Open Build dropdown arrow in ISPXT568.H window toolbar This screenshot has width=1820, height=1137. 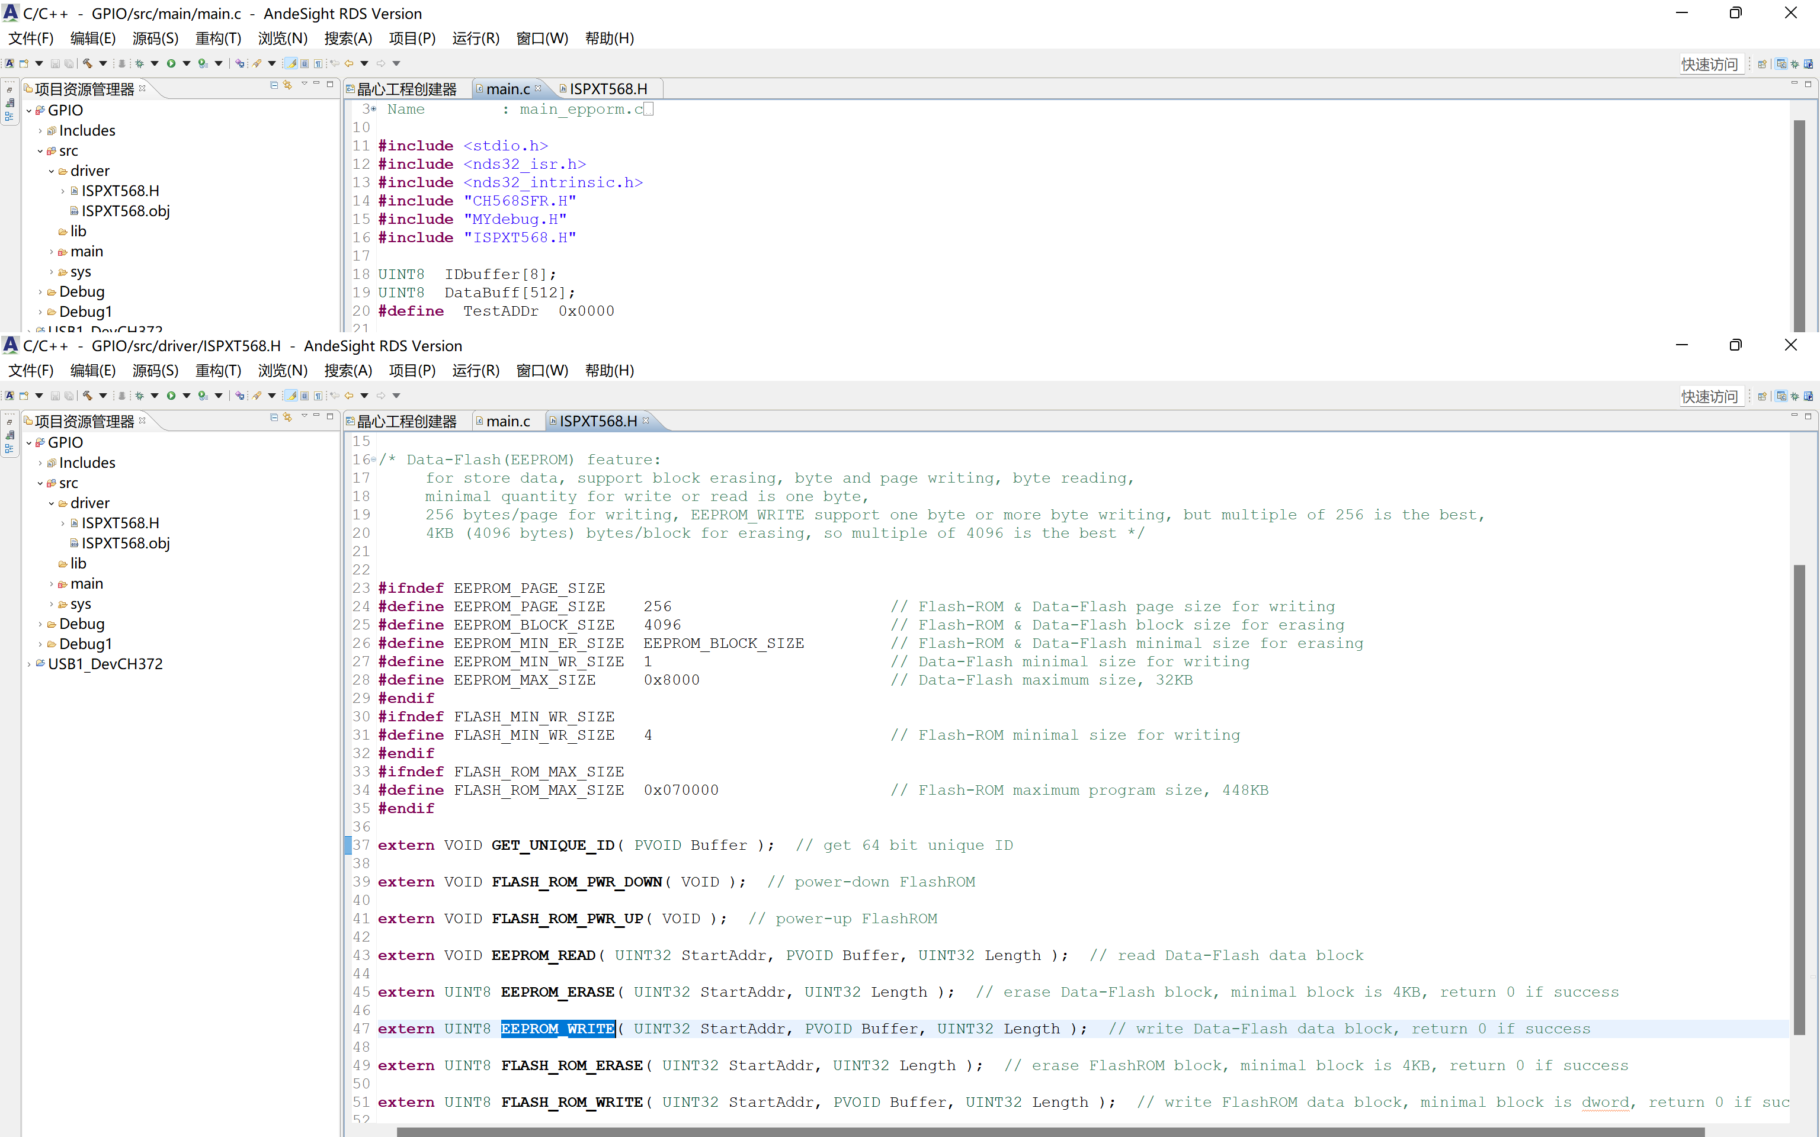(x=103, y=396)
